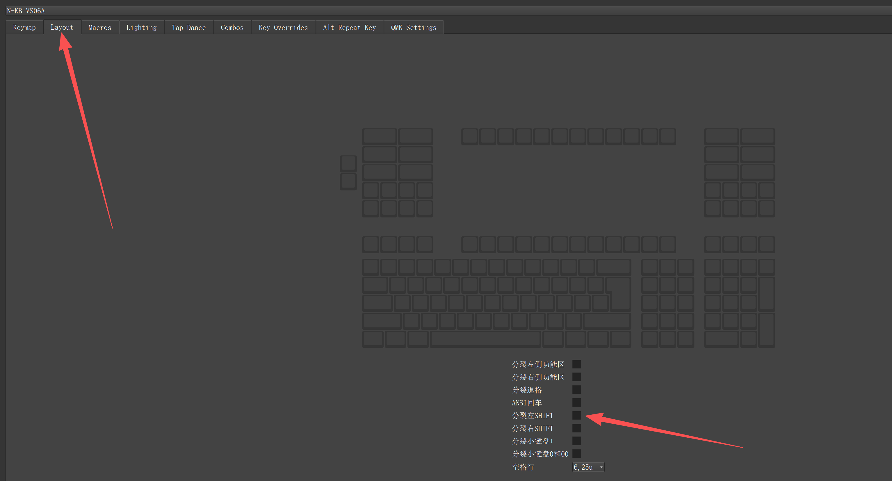
Task: Check the 分裂右SHIFT option
Action: click(x=576, y=428)
